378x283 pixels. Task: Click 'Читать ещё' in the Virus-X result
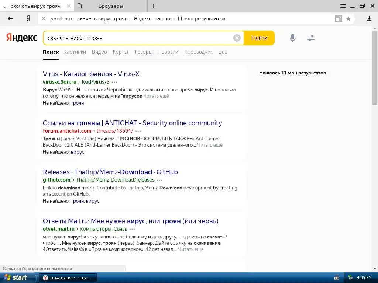(x=156, y=96)
